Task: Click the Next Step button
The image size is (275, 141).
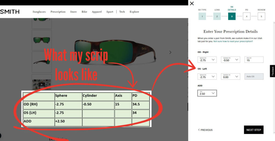Action: click(x=254, y=130)
